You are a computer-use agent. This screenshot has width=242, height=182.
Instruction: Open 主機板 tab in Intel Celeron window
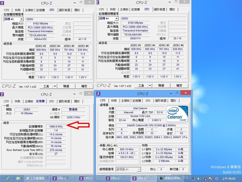[125, 100]
